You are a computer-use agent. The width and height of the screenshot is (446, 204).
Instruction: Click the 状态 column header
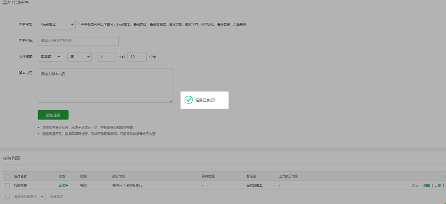[x=62, y=176]
